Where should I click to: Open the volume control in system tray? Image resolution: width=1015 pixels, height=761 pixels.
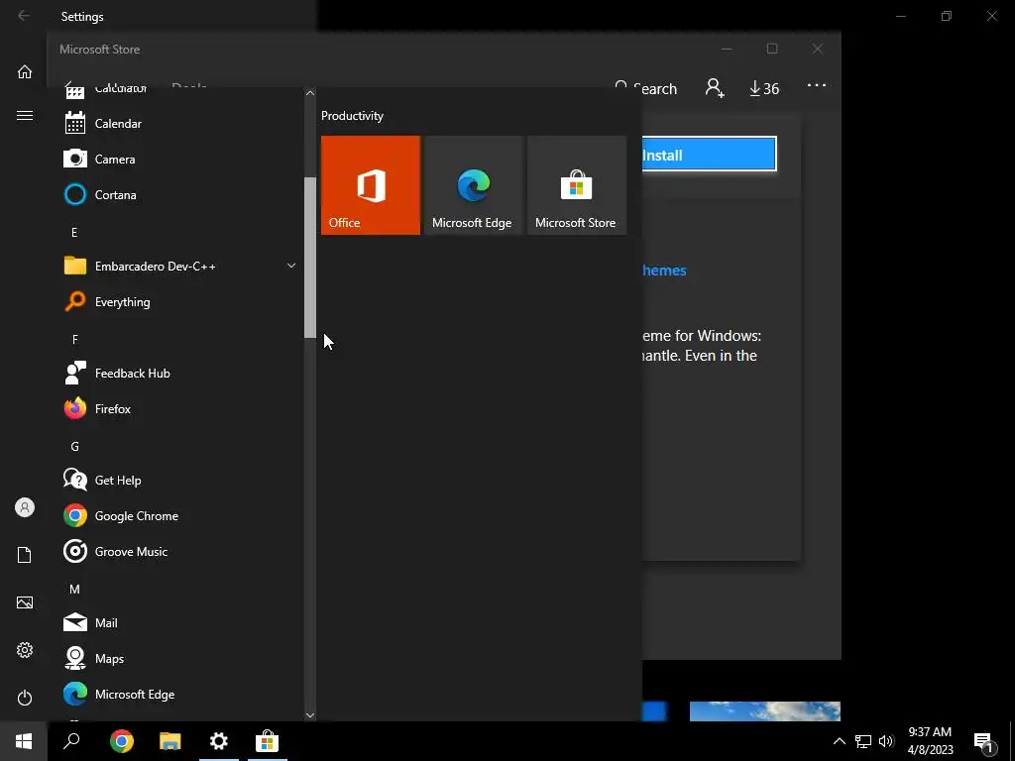(x=886, y=741)
